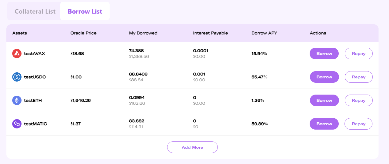Borrow more testAVAX
The image size is (389, 164).
tap(324, 54)
